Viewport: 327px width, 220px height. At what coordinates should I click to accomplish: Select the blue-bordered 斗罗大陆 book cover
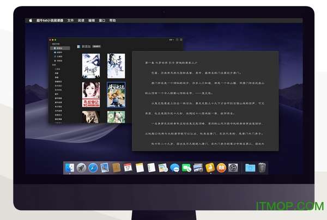[116, 94]
